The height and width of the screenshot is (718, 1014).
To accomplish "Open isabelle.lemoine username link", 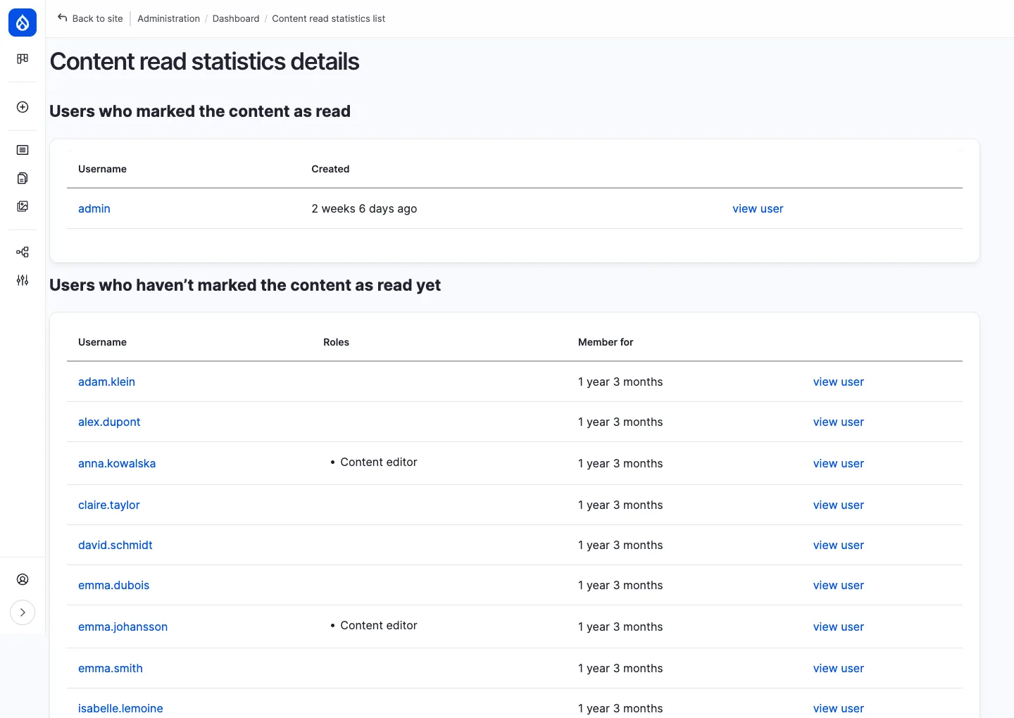I will coord(120,708).
